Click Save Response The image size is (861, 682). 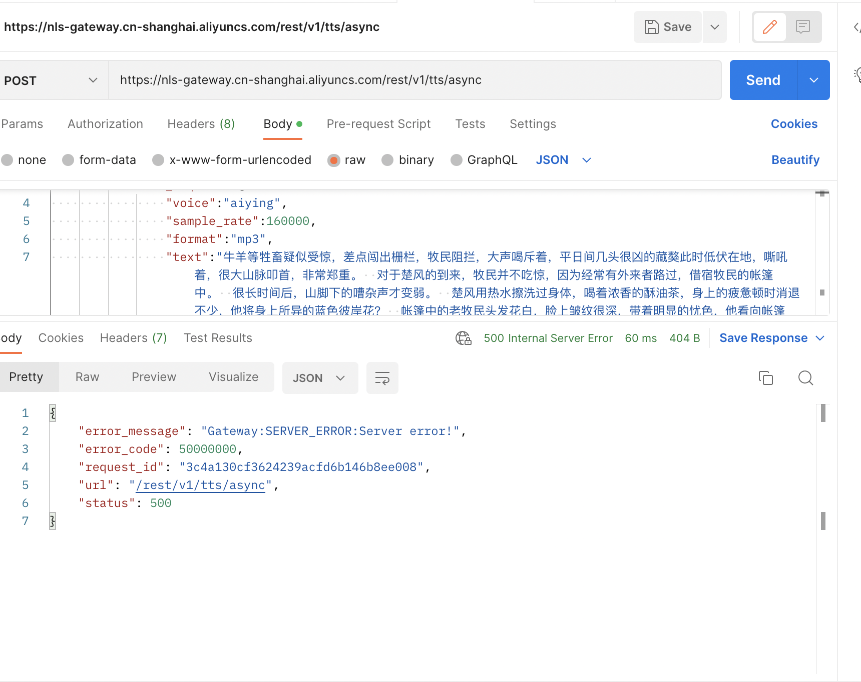(763, 338)
